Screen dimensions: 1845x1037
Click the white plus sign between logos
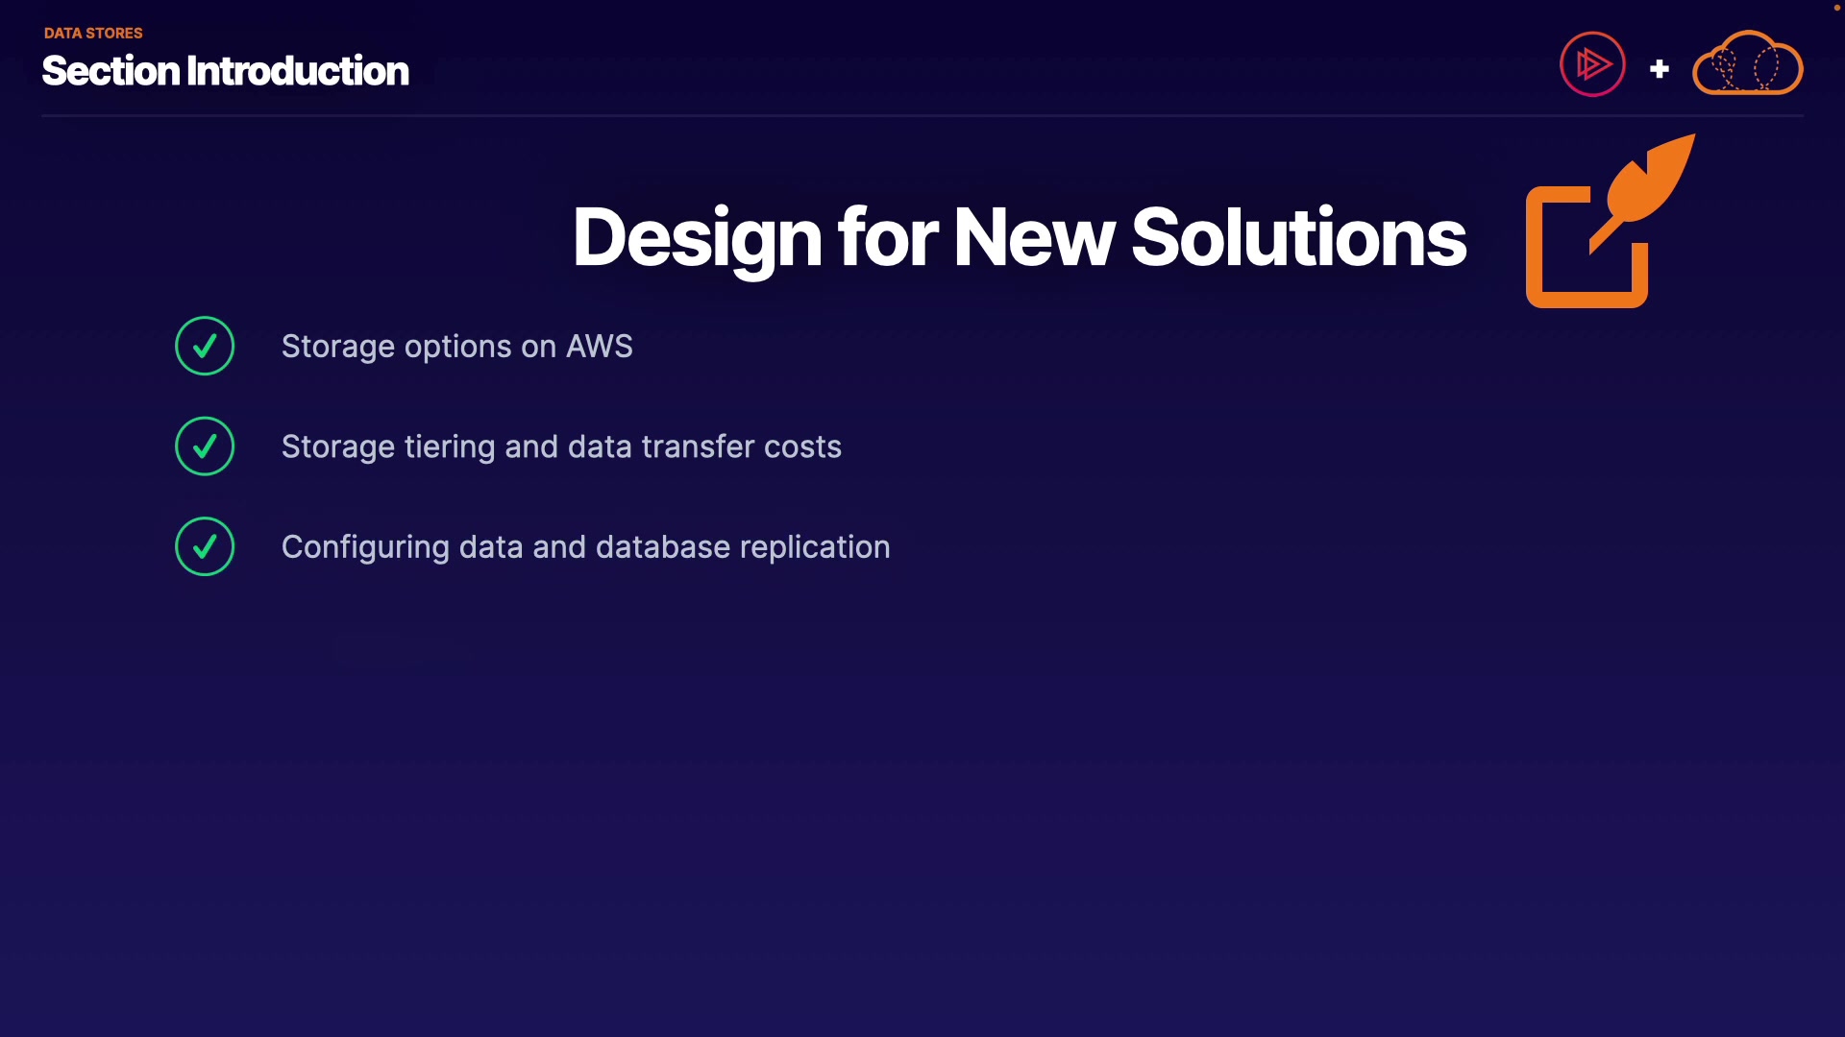click(1659, 69)
